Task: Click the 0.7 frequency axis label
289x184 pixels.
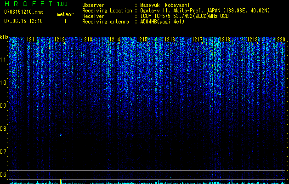Action: (x=3, y=152)
